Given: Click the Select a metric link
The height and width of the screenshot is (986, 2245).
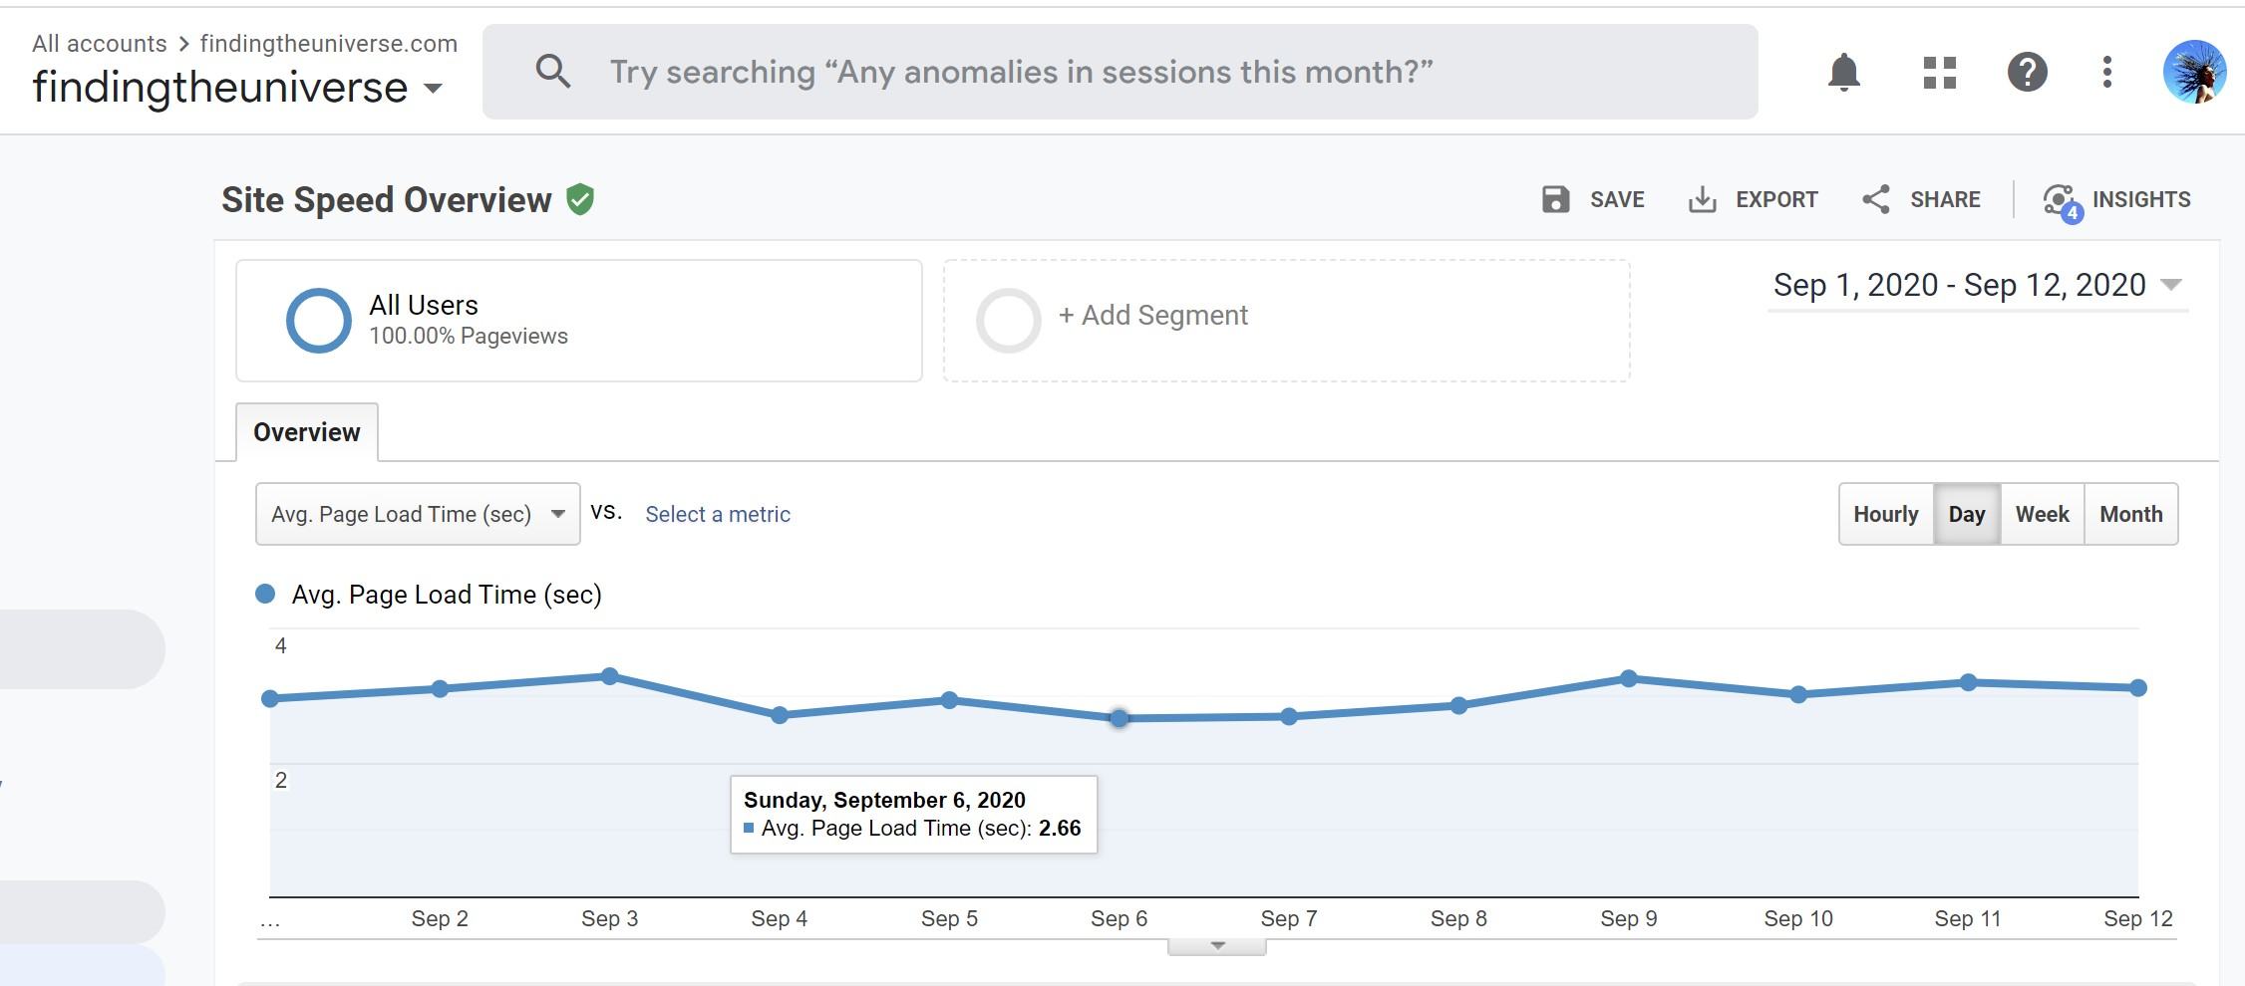Looking at the screenshot, I should click(x=717, y=514).
